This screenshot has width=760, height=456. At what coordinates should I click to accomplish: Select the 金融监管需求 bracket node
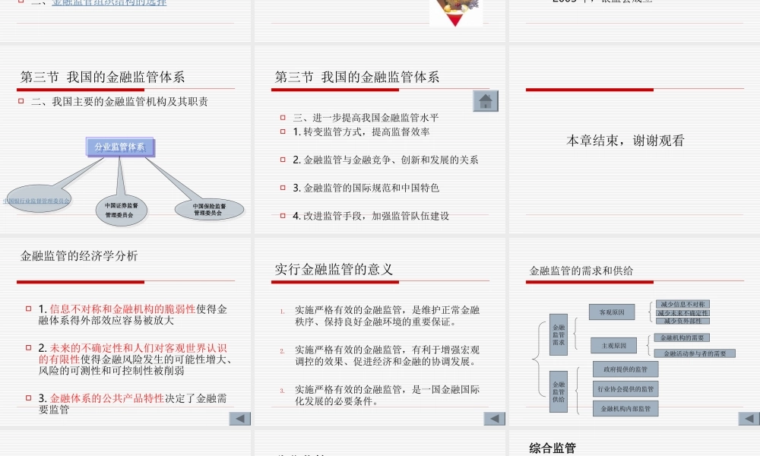click(558, 335)
